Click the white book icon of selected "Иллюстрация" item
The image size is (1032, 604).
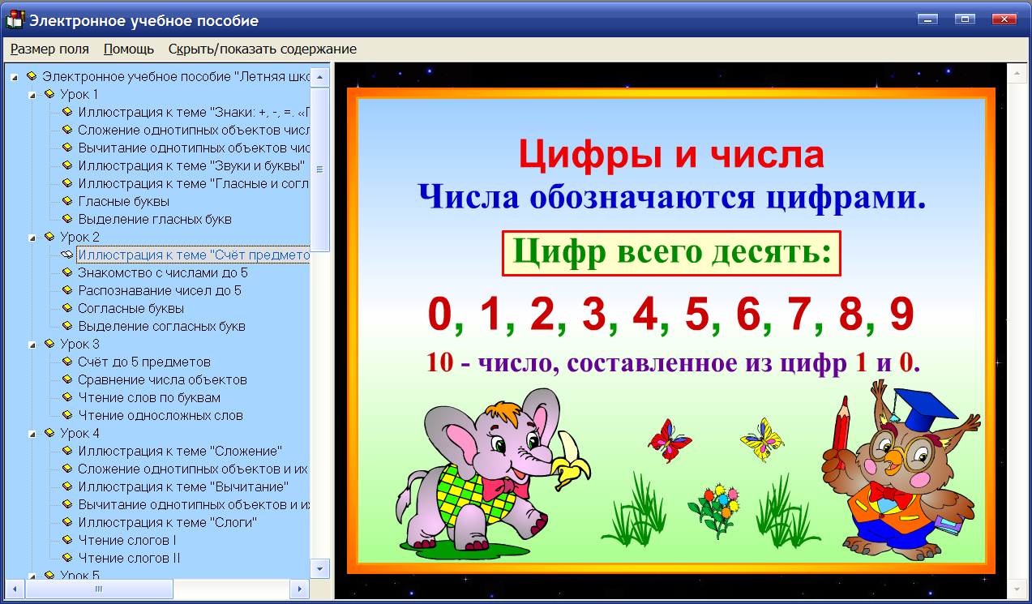coord(65,254)
